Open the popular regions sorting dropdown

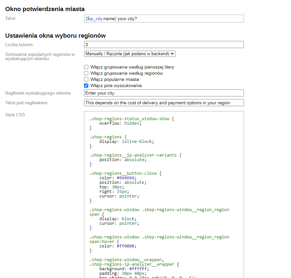tap(129, 54)
